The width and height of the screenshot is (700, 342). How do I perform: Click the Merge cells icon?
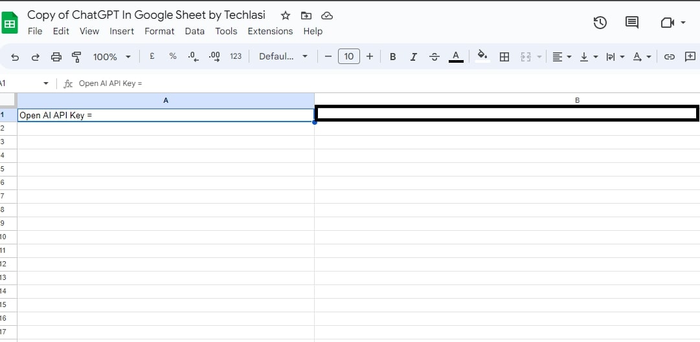coord(525,57)
